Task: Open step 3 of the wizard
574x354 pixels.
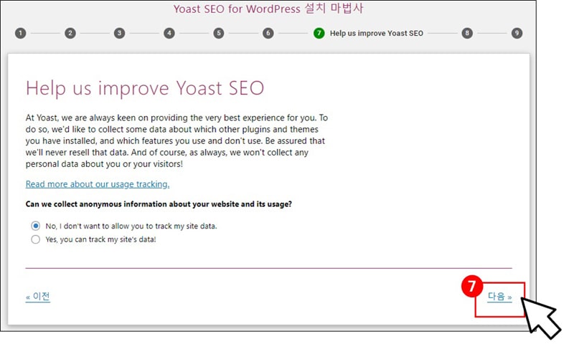Action: click(x=119, y=33)
